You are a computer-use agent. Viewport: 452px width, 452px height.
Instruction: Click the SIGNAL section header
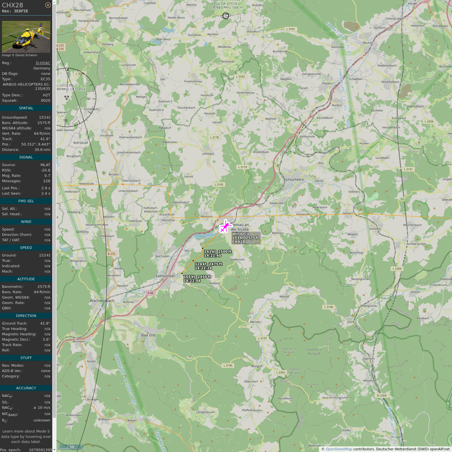pyautogui.click(x=26, y=157)
